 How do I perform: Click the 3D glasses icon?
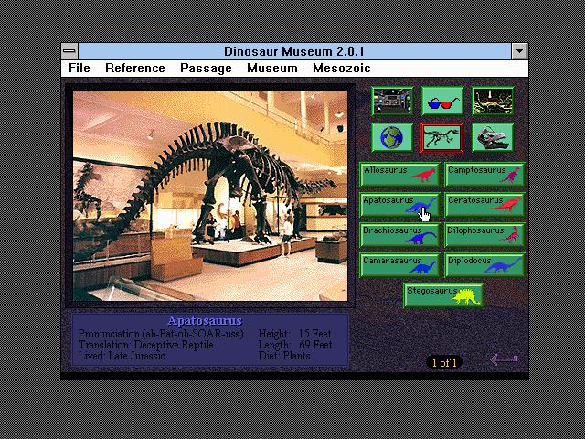[442, 101]
